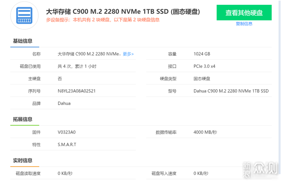
Task: Click the 容量 field label
Action: (172, 54)
